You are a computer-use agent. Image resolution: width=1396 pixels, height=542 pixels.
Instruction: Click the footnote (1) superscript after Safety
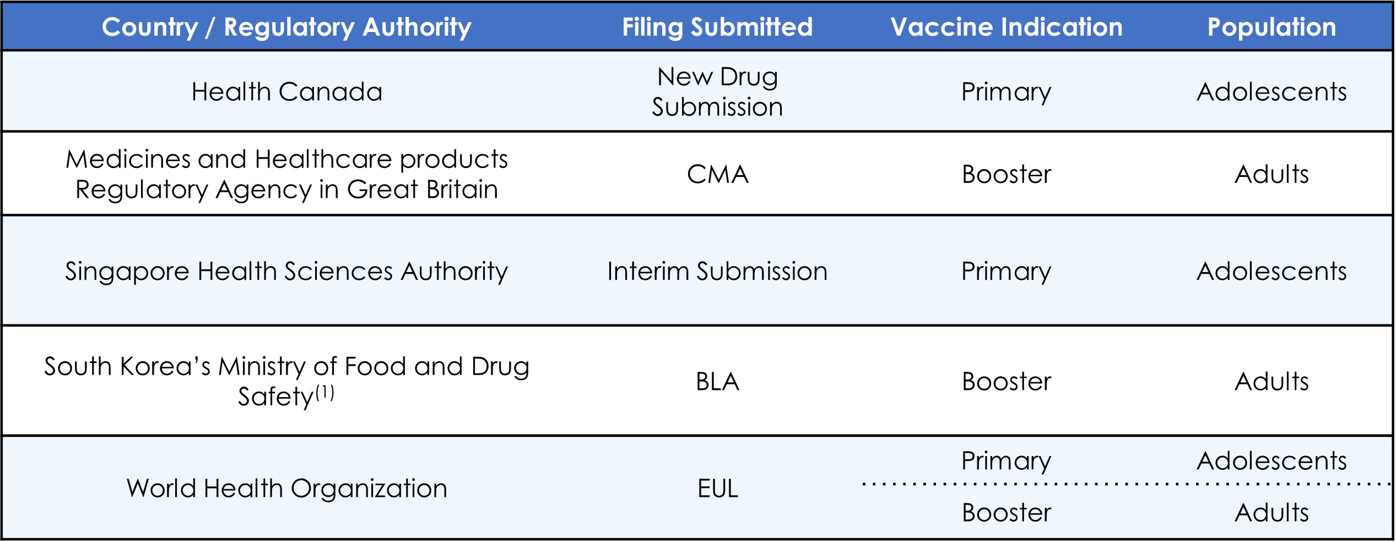tap(325, 392)
